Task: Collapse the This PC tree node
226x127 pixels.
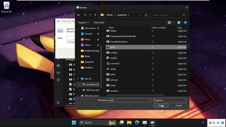Action: [78, 79]
